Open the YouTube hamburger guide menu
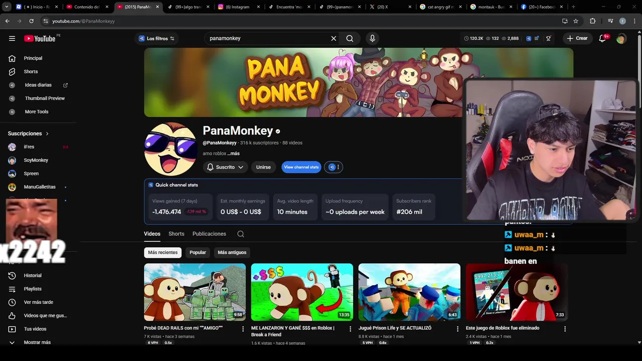Viewport: 642px width, 361px height. tap(12, 38)
